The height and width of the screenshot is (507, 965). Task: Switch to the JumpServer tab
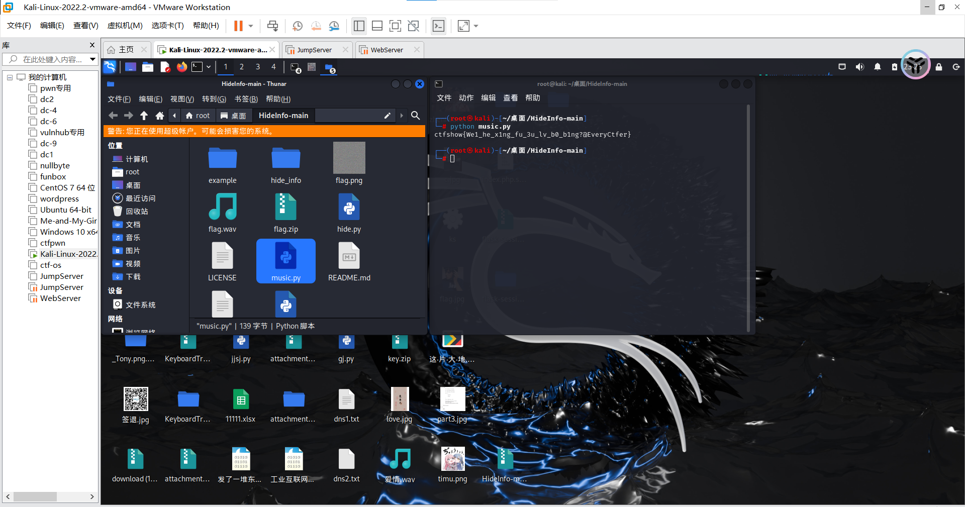pyautogui.click(x=314, y=50)
